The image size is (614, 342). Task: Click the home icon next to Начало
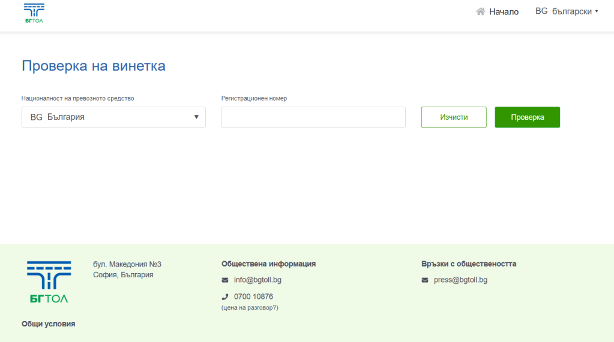(481, 12)
